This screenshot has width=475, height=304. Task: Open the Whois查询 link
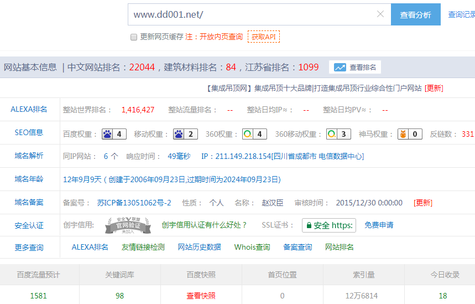click(252, 247)
